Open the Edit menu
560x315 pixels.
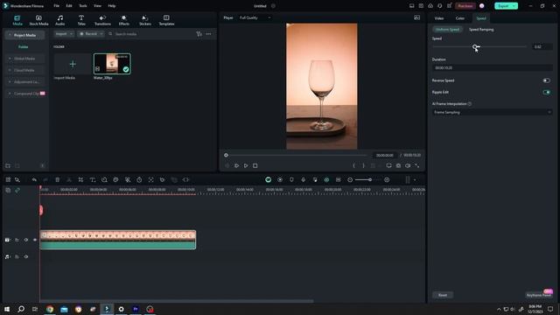click(x=69, y=6)
